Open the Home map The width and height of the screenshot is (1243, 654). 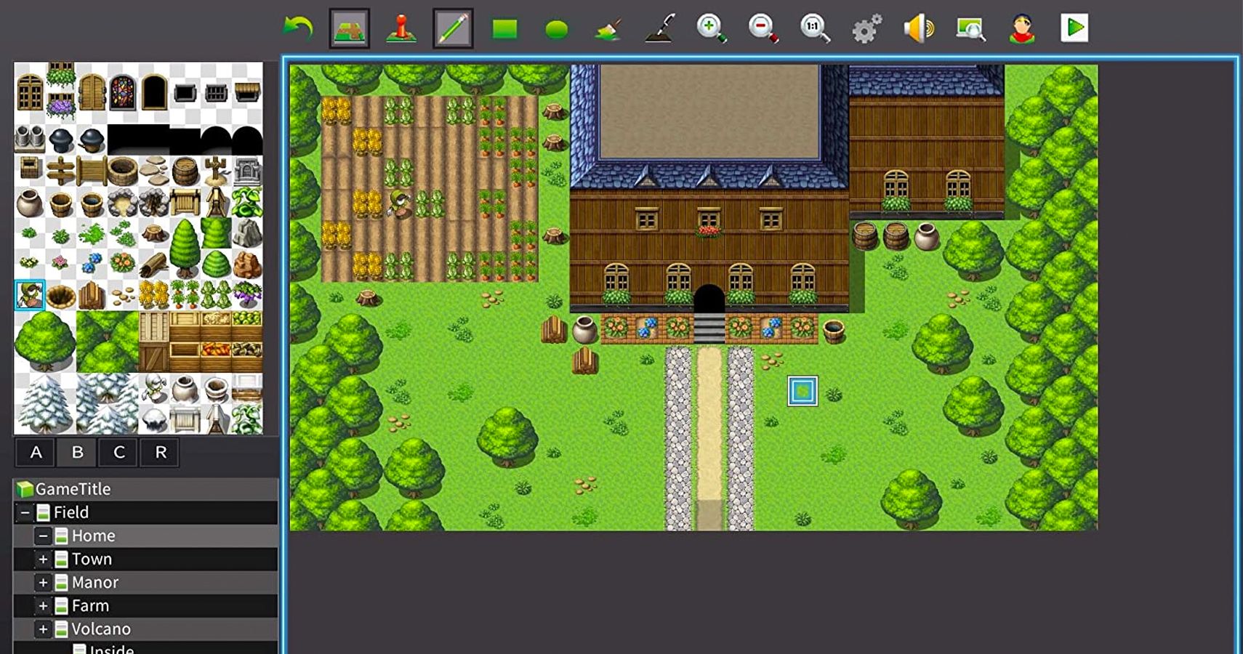click(x=93, y=536)
